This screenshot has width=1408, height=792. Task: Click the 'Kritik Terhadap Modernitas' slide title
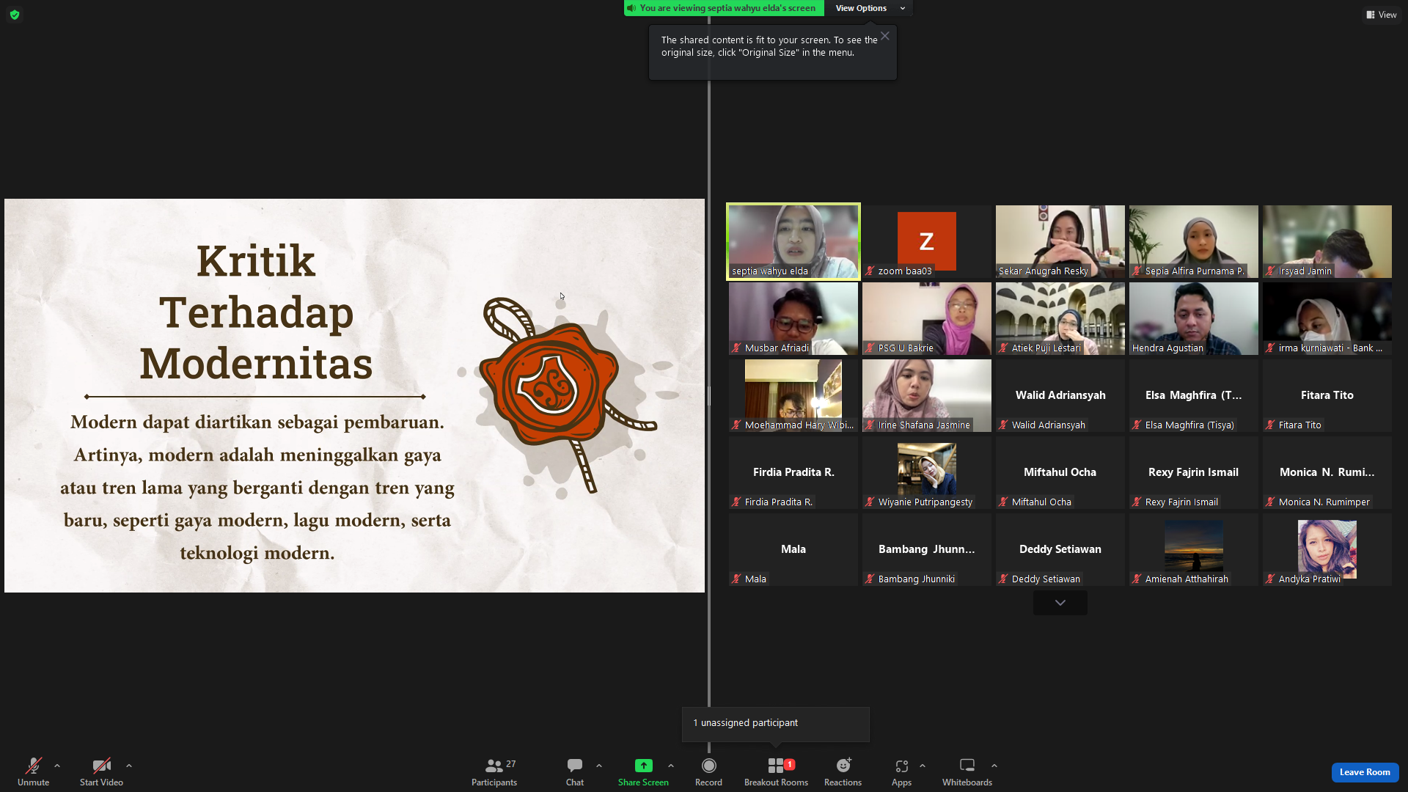256,312
